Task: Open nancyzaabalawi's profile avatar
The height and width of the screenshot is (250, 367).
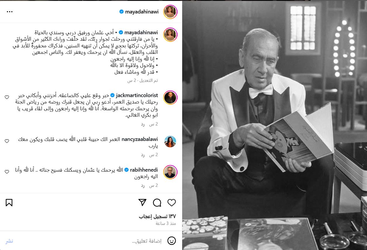Action: click(x=170, y=142)
